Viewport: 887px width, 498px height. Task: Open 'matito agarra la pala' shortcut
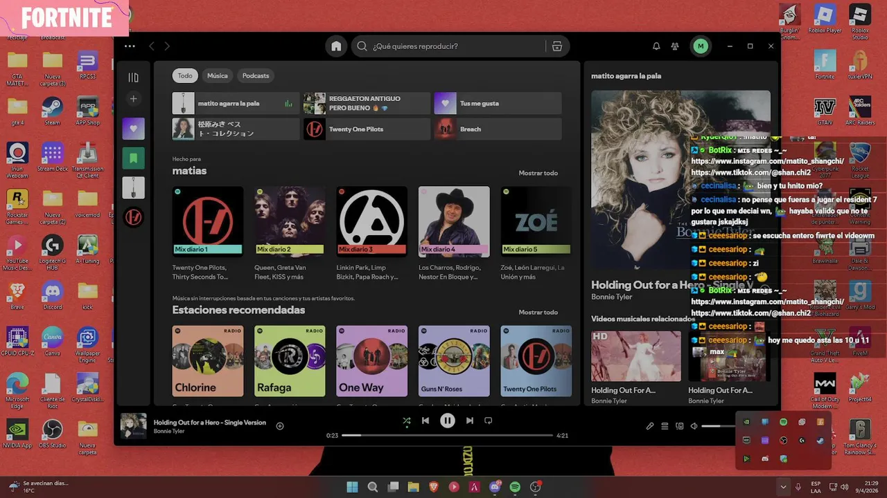[x=236, y=104]
